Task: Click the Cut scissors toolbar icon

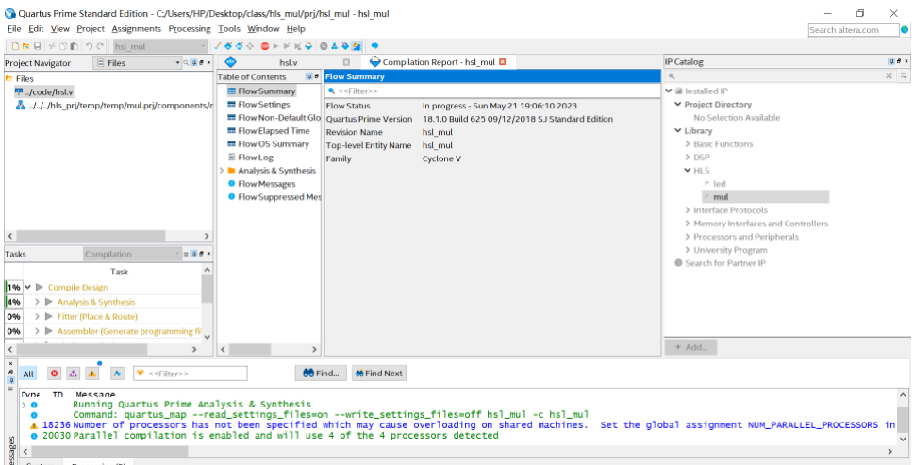Action: pyautogui.click(x=51, y=46)
